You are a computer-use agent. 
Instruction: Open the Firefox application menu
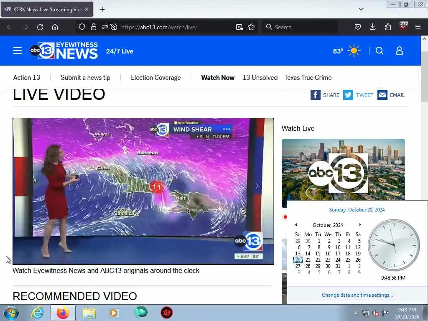point(418,27)
